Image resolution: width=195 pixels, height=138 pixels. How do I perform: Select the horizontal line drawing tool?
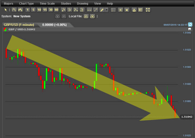[89, 10]
